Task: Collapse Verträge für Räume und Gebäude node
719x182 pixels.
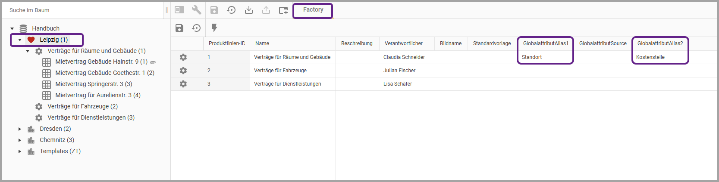Action: (x=28, y=51)
